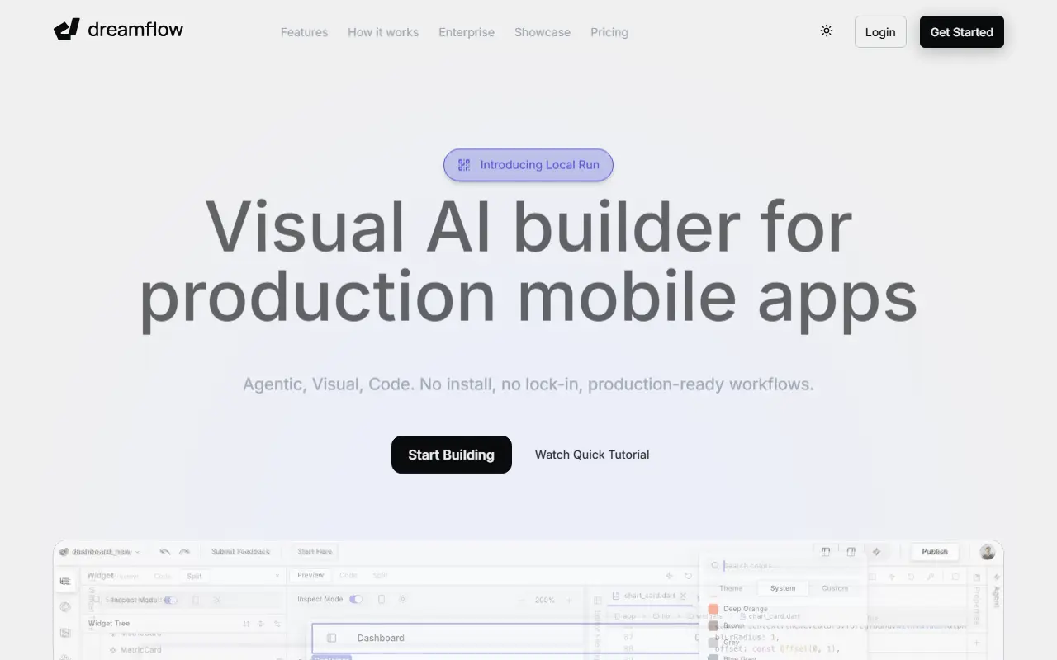This screenshot has height=660, width=1057.
Task: Click the Get Started button
Action: (x=962, y=32)
